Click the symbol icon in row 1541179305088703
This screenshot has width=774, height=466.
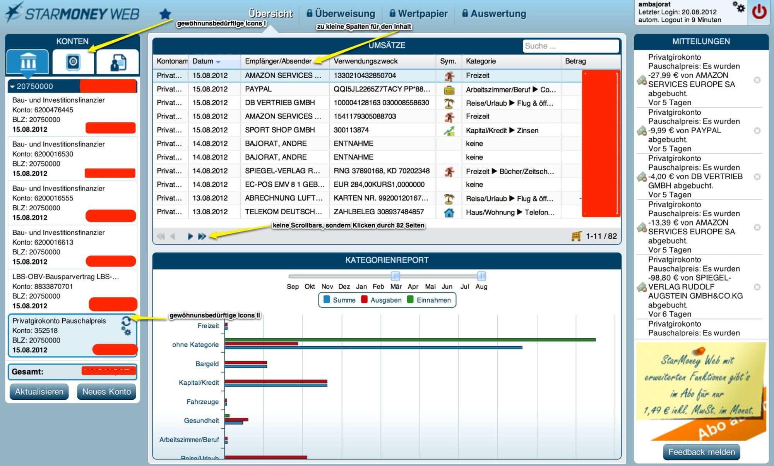click(x=449, y=117)
